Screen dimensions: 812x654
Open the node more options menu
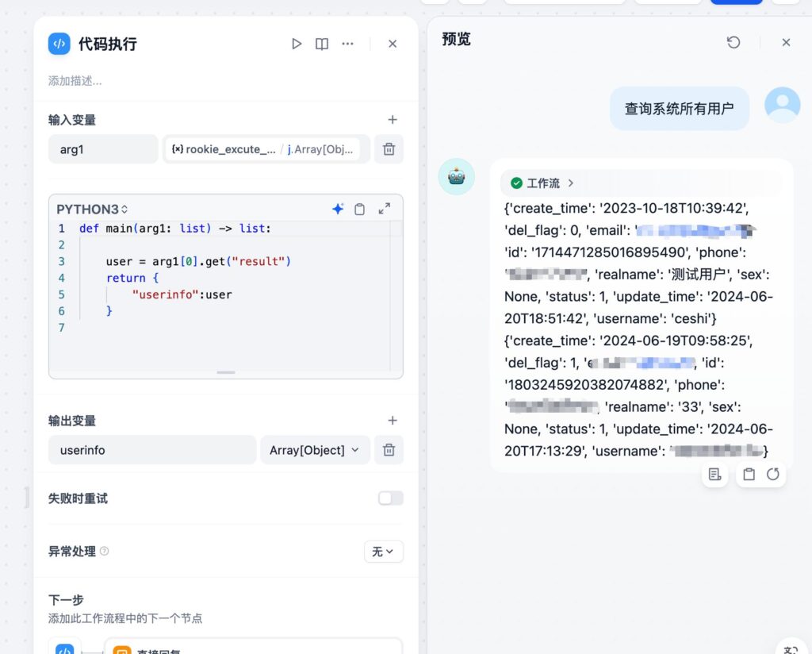click(x=347, y=44)
